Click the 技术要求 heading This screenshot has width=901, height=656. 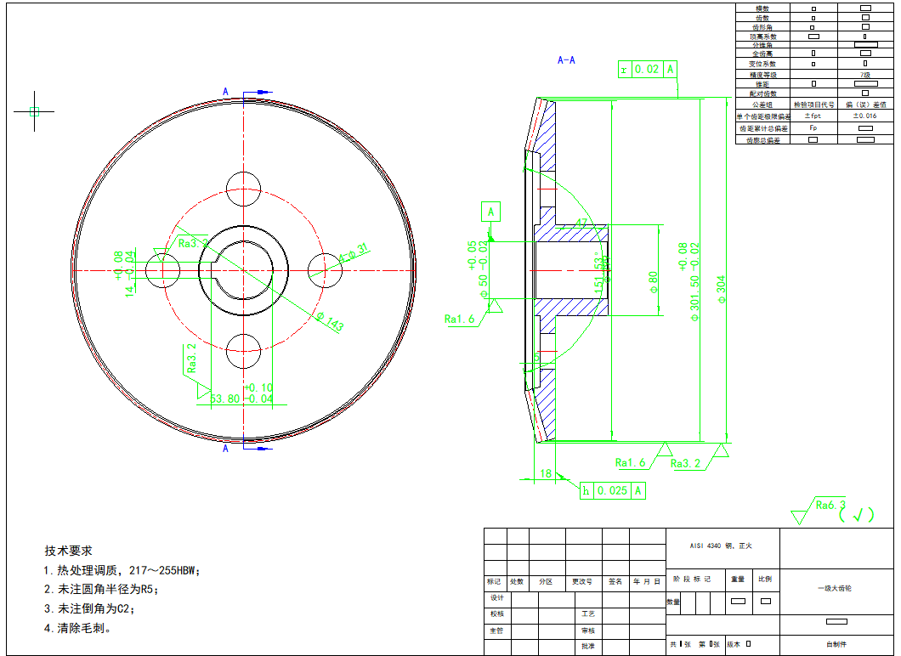tap(69, 551)
